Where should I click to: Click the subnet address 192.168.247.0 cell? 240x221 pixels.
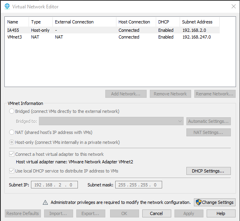[x=197, y=37]
